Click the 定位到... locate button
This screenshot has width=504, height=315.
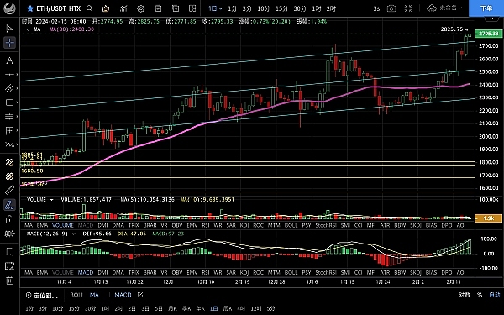[42, 295]
